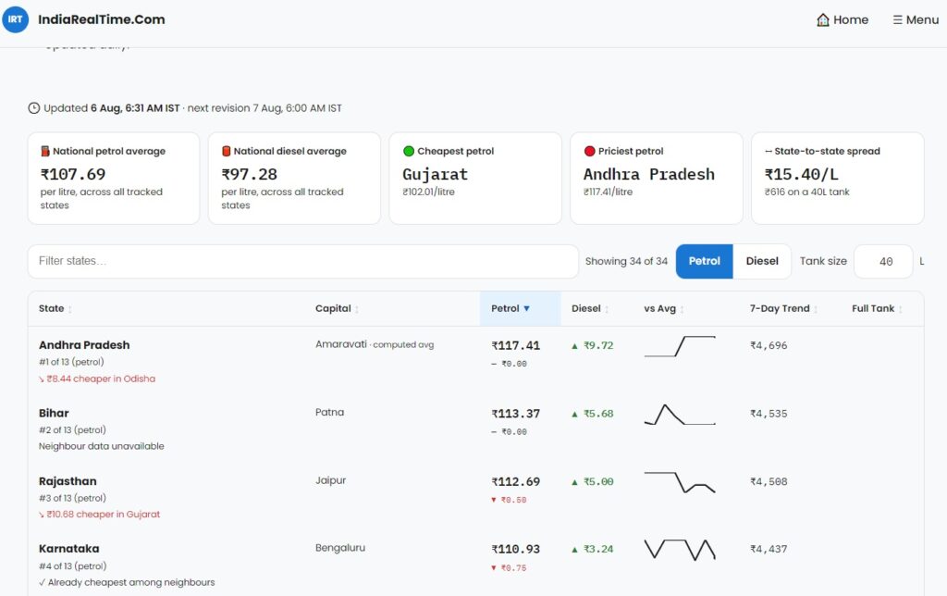Screen dimensions: 947x596
Task: Sort the table by Capital column
Action: tap(337, 309)
